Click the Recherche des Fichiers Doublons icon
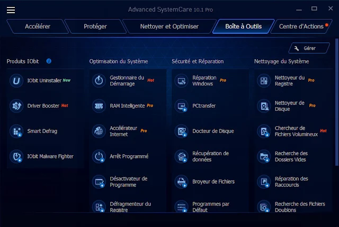The image size is (339, 227). click(264, 206)
